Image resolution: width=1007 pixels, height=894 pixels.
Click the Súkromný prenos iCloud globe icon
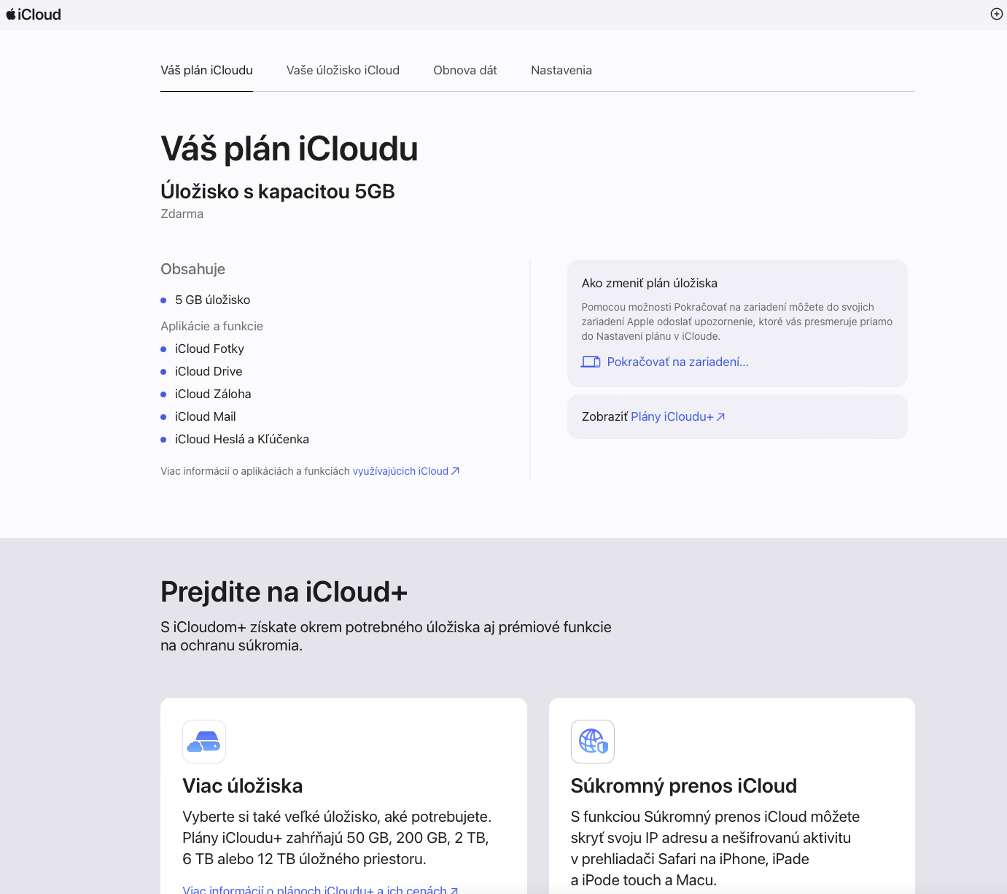593,742
